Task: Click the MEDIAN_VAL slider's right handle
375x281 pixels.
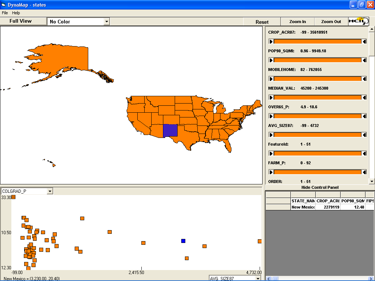Action: (364, 97)
